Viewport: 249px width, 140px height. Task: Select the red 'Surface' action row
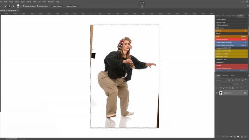(231, 65)
